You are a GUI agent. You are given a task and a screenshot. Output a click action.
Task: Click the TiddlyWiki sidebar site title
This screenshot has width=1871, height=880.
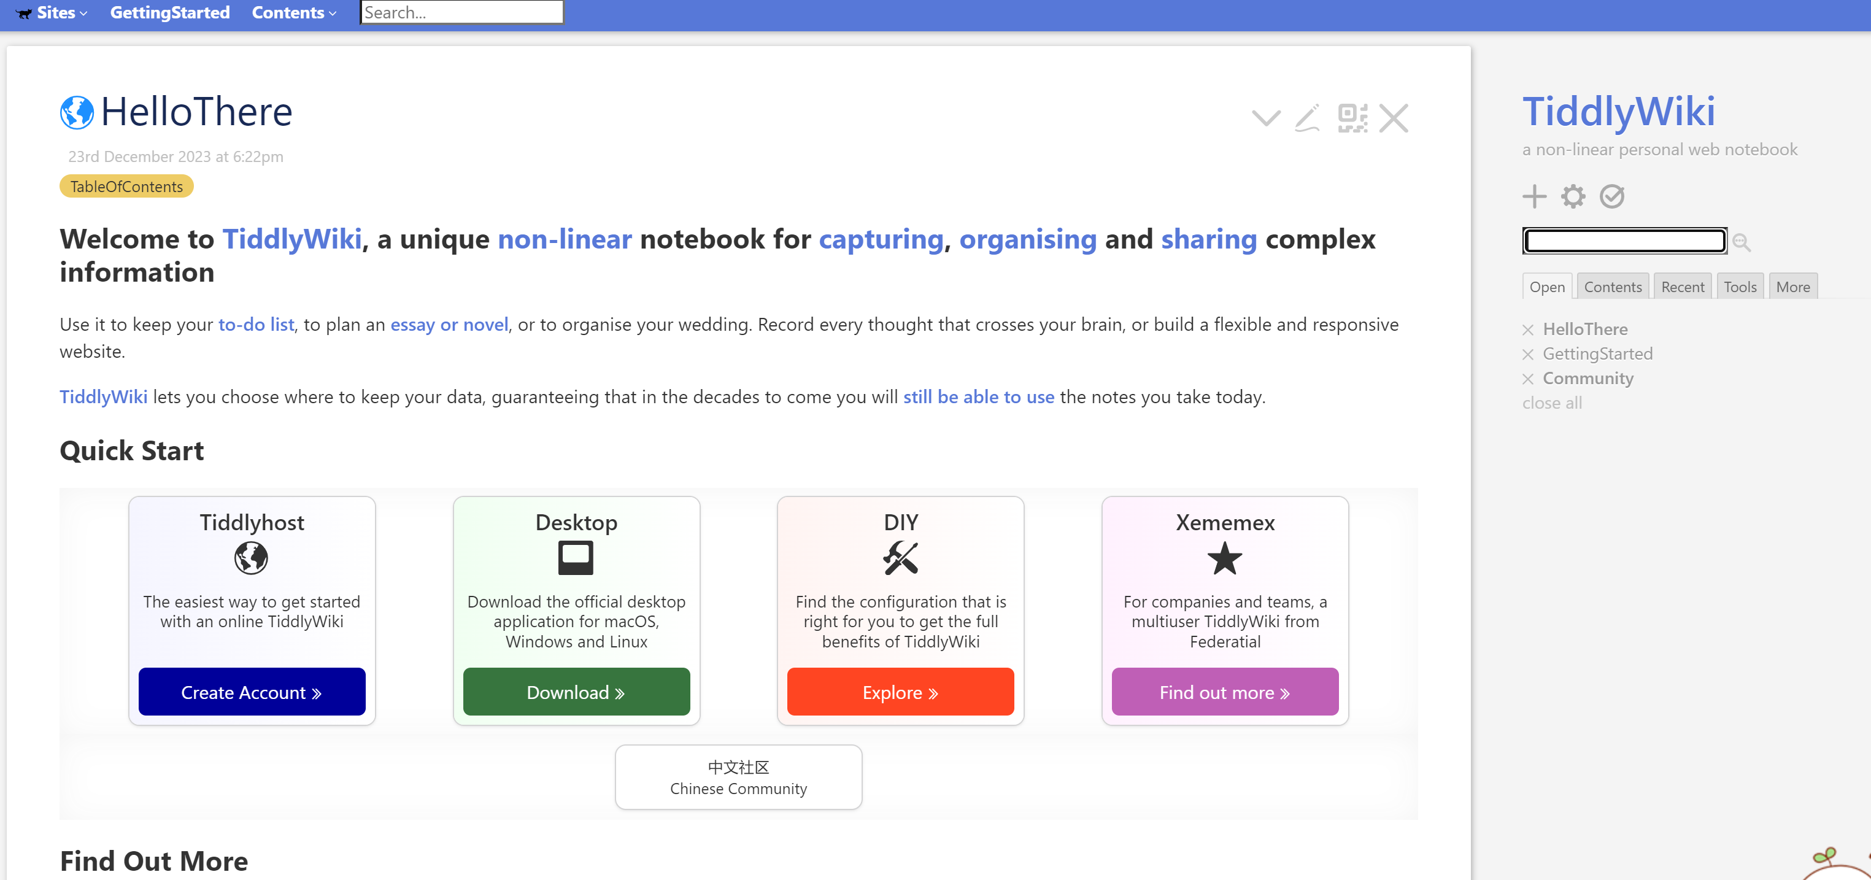[1618, 111]
